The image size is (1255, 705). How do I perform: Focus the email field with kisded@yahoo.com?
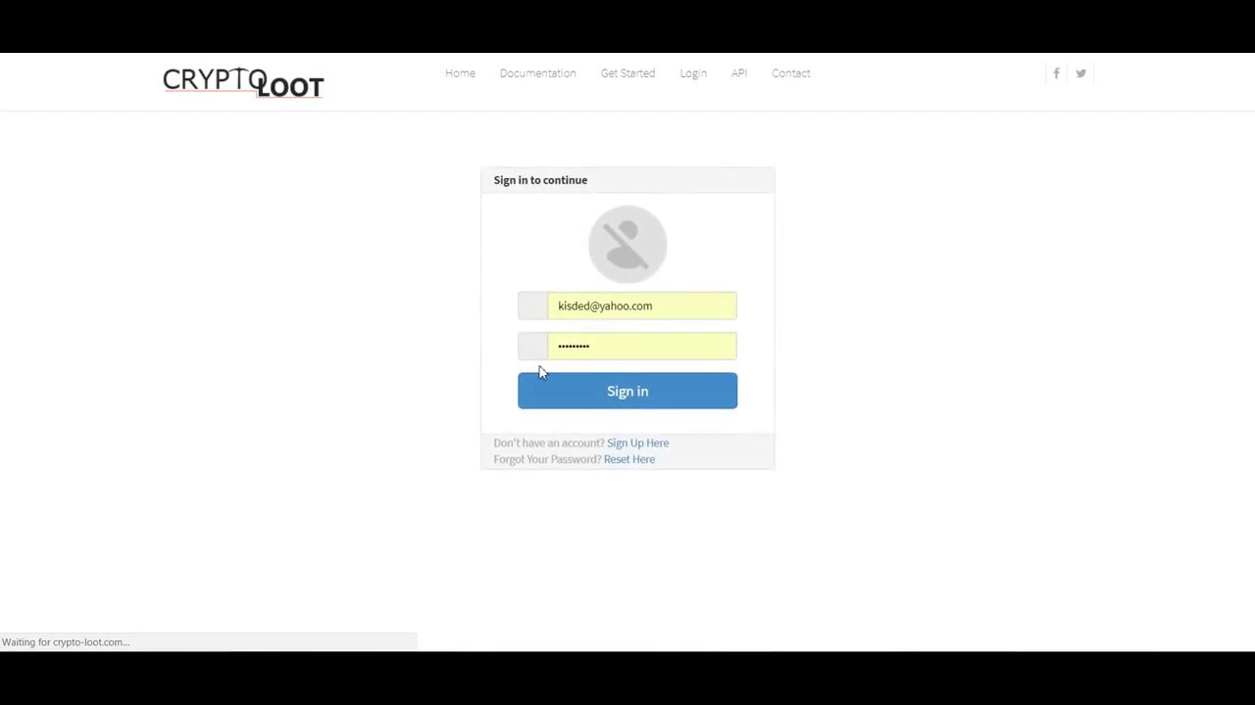(x=642, y=305)
